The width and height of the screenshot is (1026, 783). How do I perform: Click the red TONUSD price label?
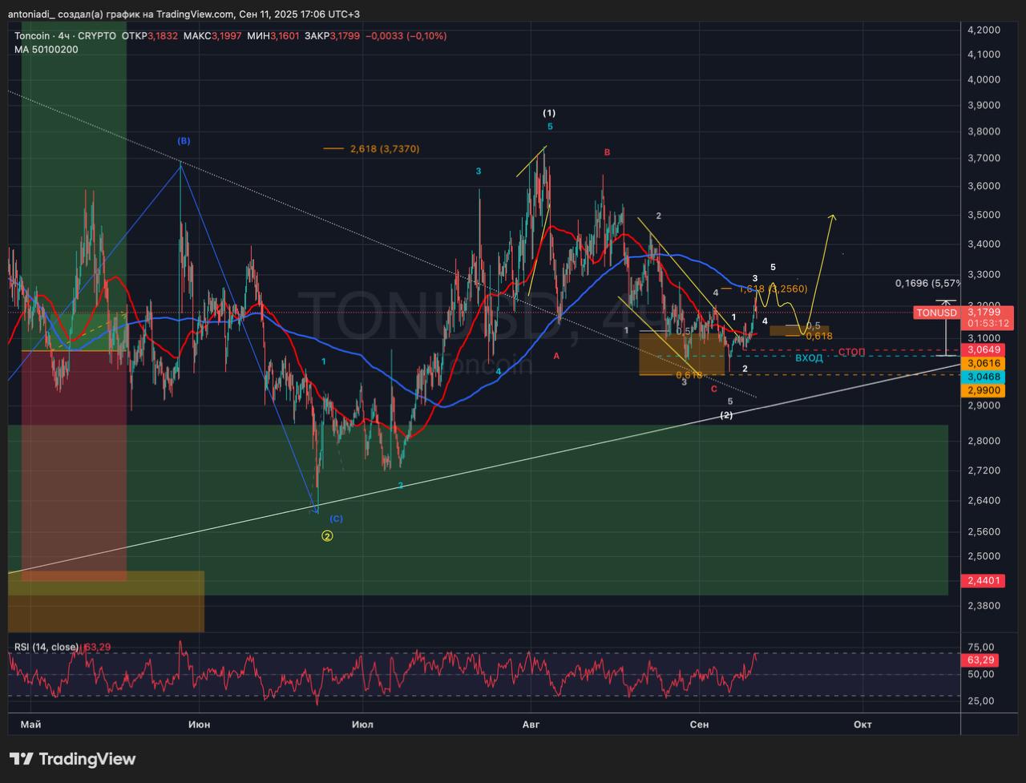click(x=935, y=313)
